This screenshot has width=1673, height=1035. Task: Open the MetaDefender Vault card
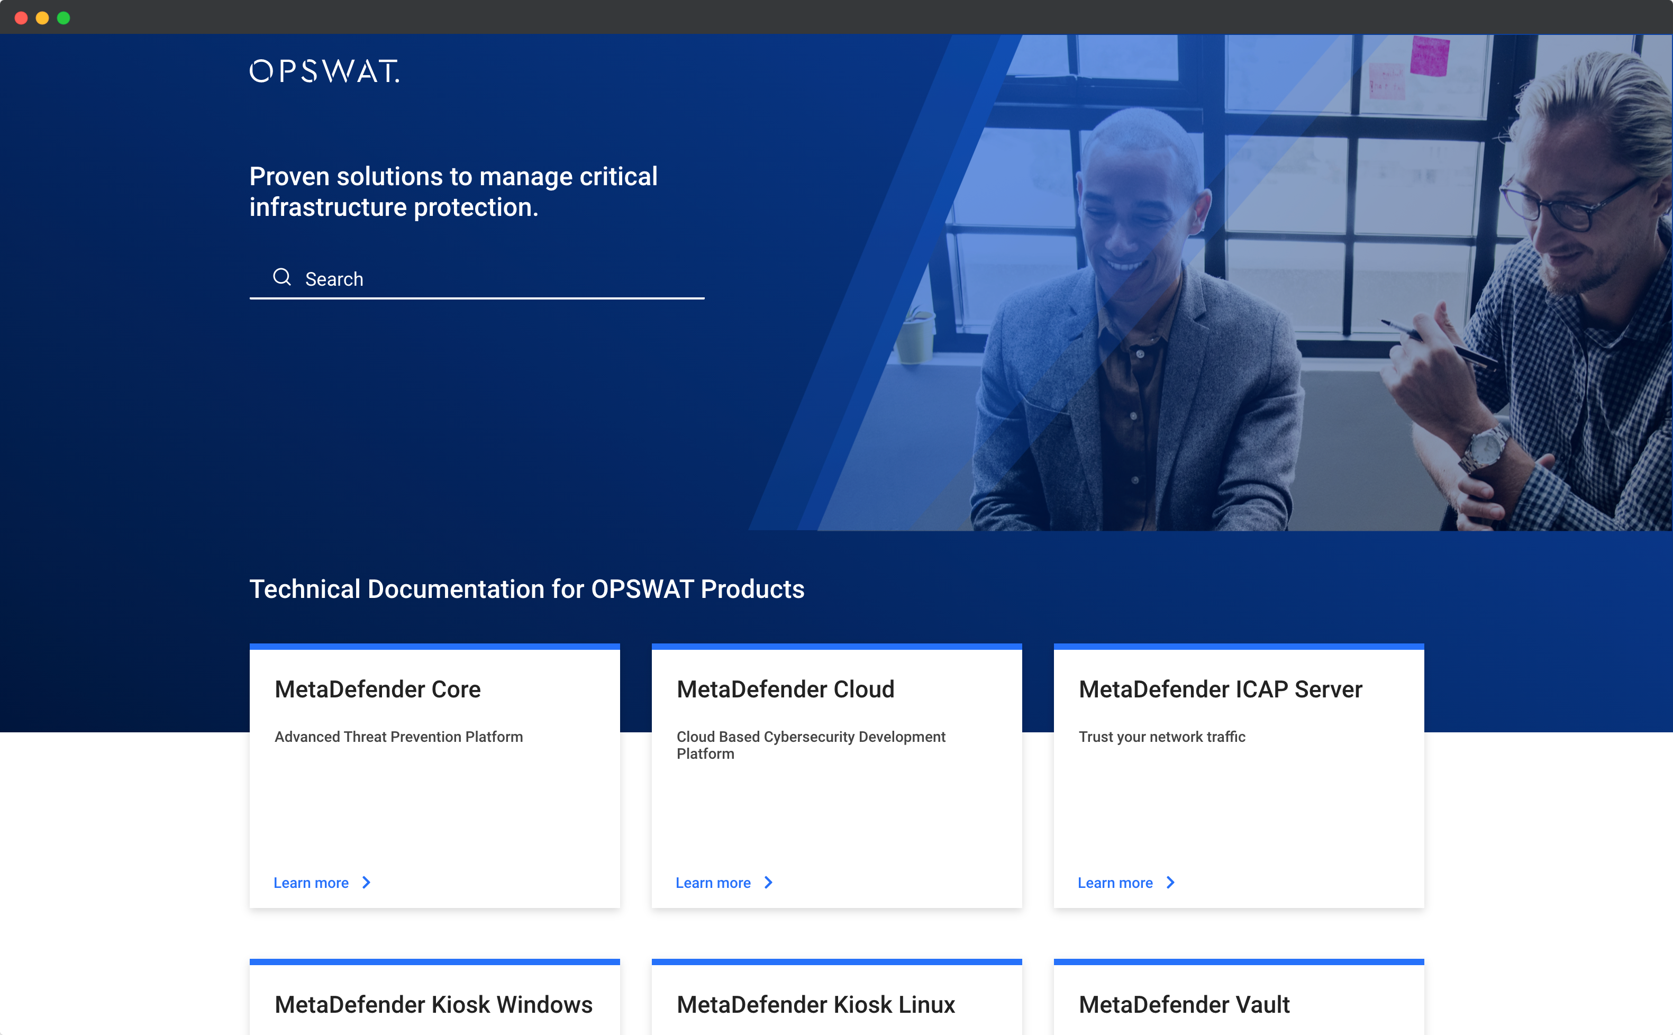(x=1239, y=998)
